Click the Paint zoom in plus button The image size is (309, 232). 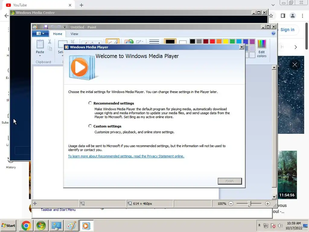[267, 204]
